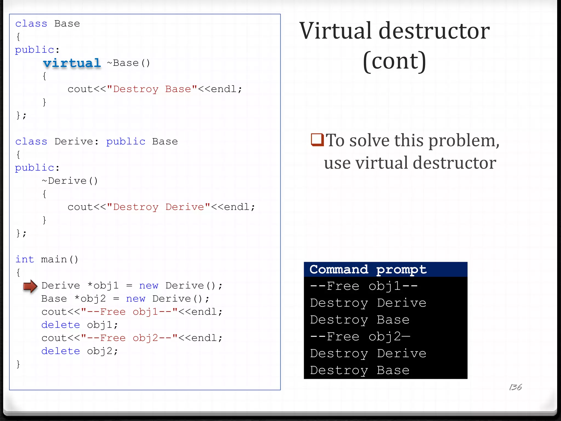This screenshot has width=561, height=421.
Task: Click the 'Command prompt' header bar
Action: (x=386, y=269)
